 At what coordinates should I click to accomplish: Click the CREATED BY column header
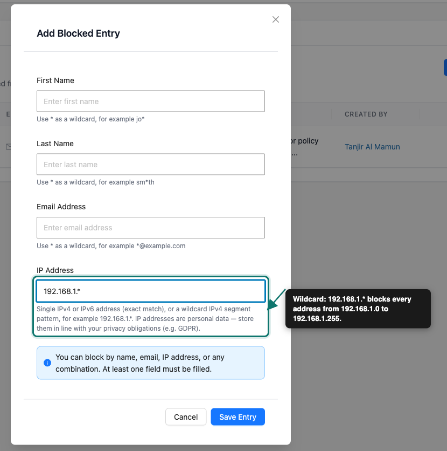pyautogui.click(x=366, y=114)
